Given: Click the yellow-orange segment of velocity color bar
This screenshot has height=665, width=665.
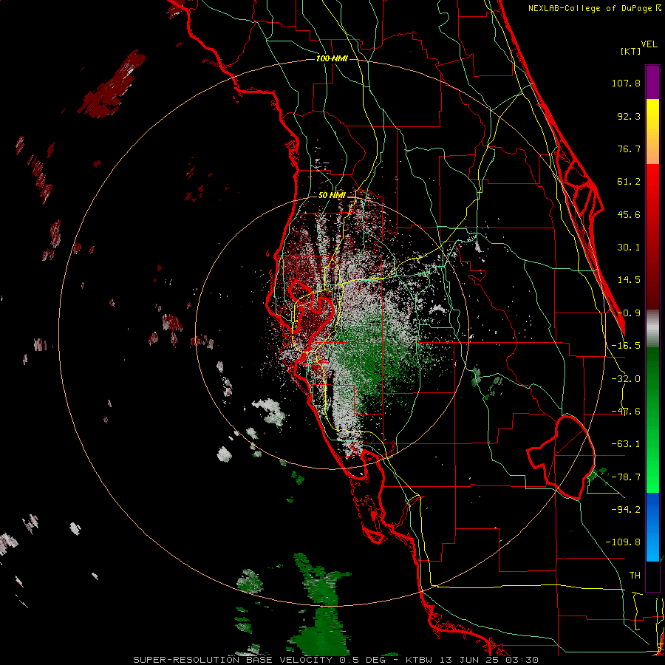Looking at the screenshot, I should [x=652, y=132].
